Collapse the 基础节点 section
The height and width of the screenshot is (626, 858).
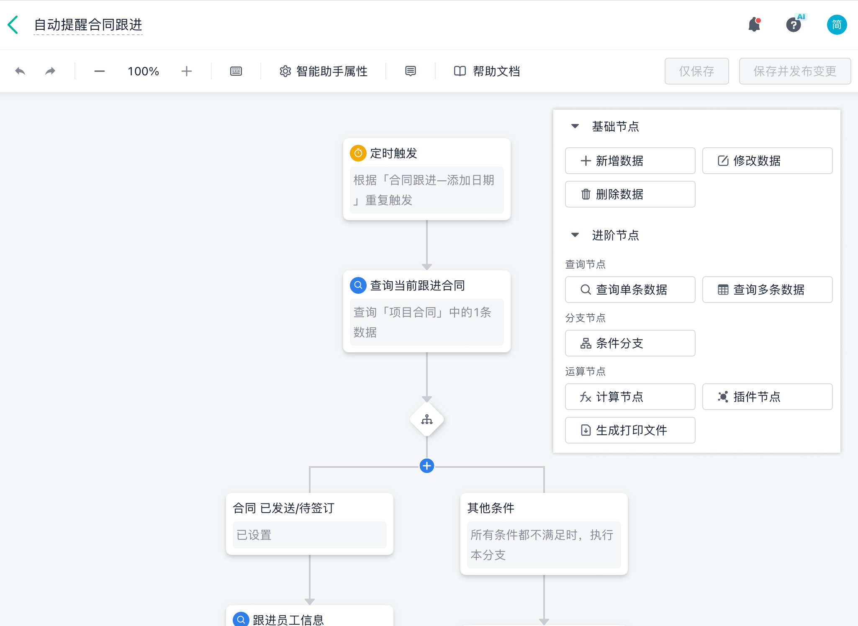(575, 126)
